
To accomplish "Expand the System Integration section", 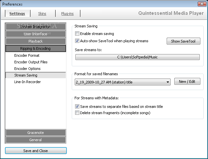I will point(36,27).
